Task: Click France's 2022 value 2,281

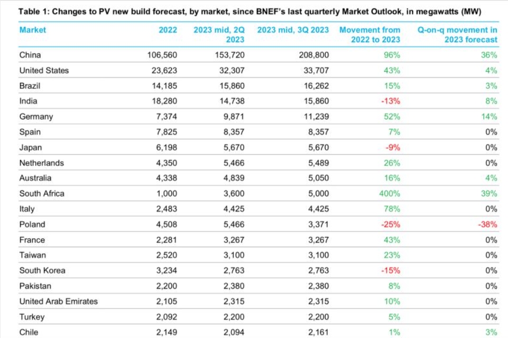Action: [167, 240]
